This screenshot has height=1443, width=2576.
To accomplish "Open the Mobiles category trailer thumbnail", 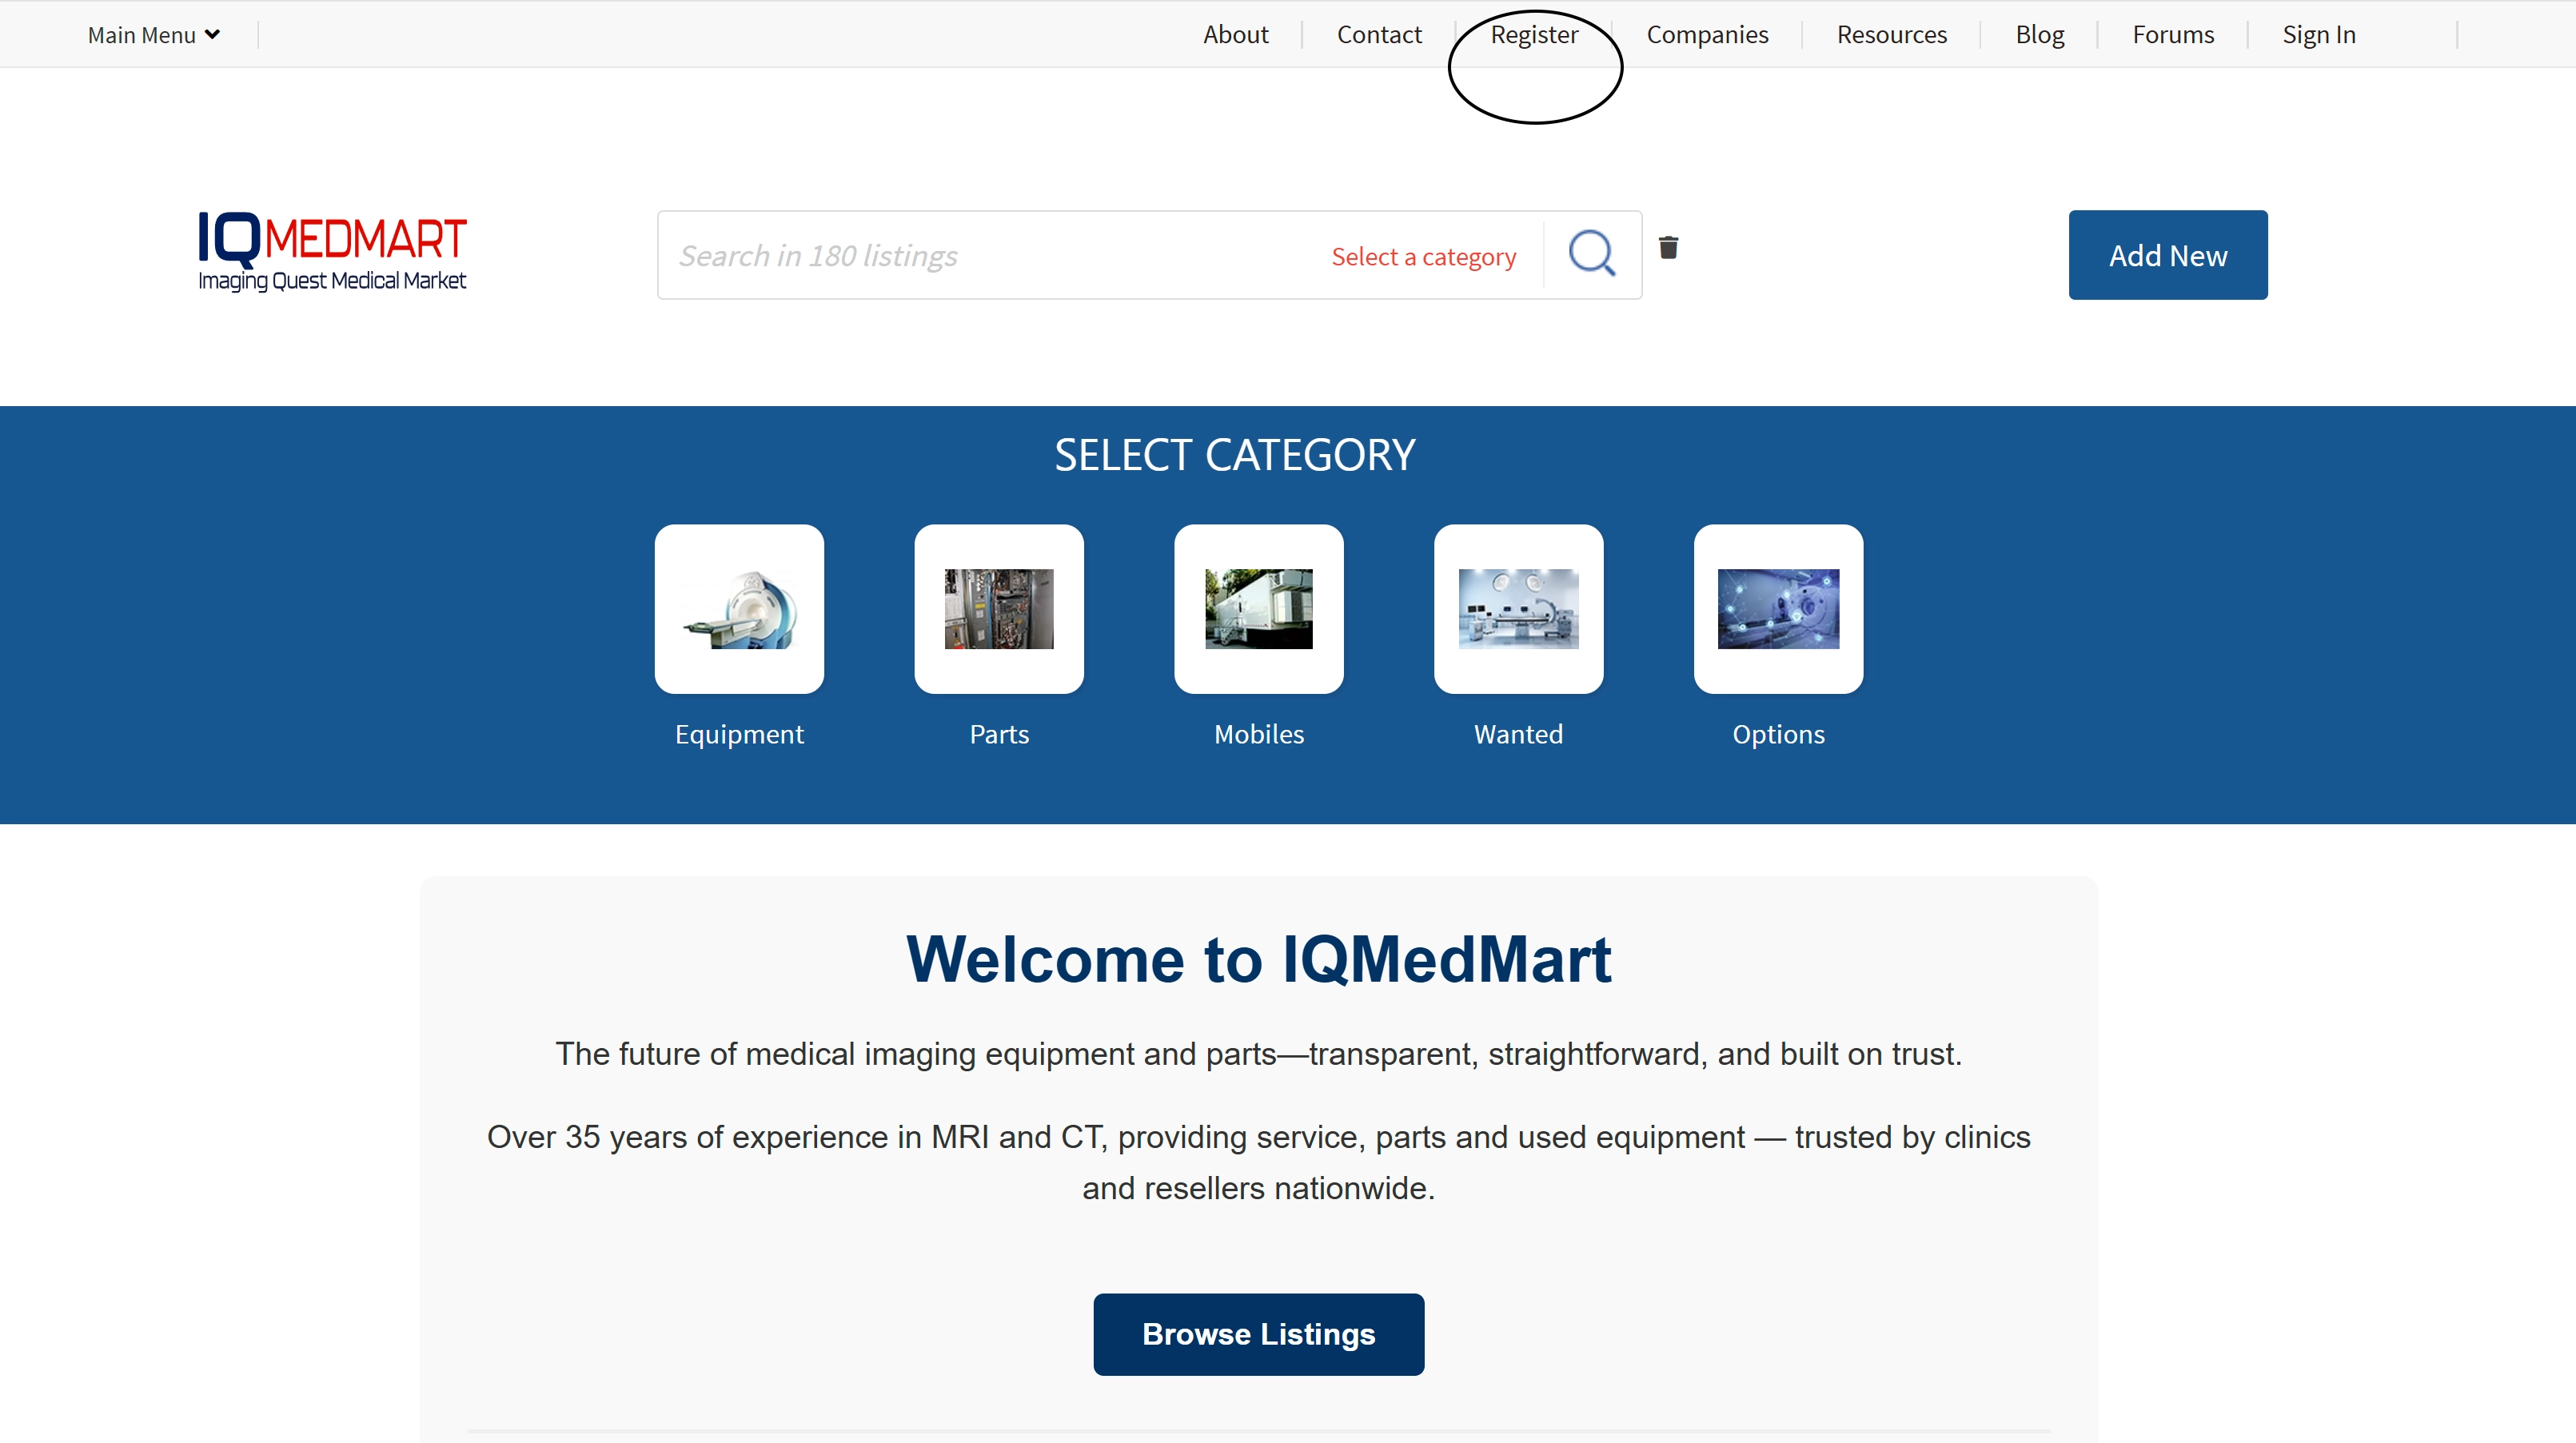I will click(1259, 609).
